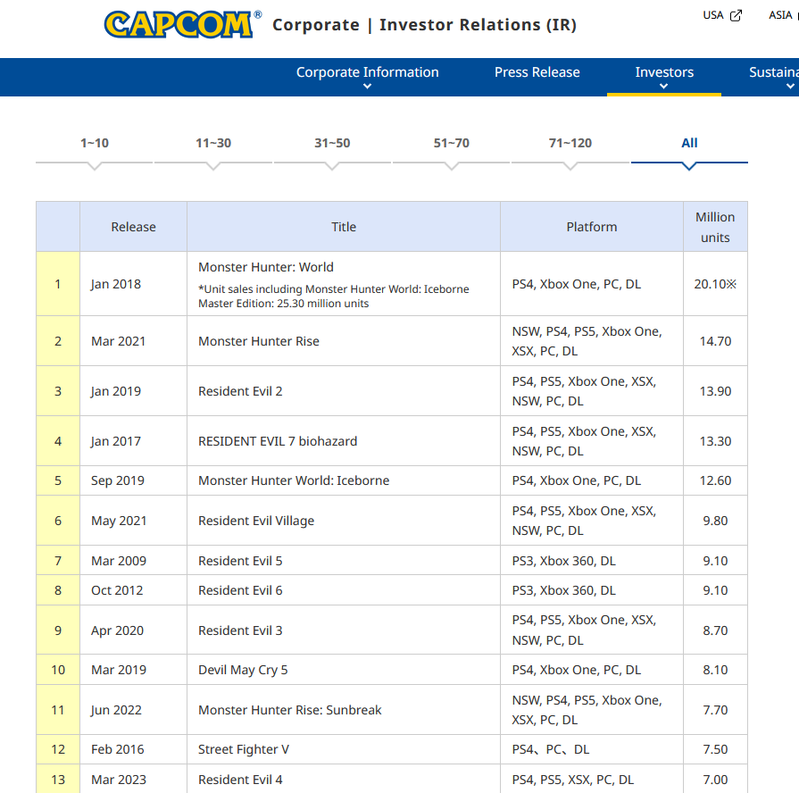Viewport: 799px width, 793px height.
Task: Click the Feb 2016 release date
Action: coord(118,749)
